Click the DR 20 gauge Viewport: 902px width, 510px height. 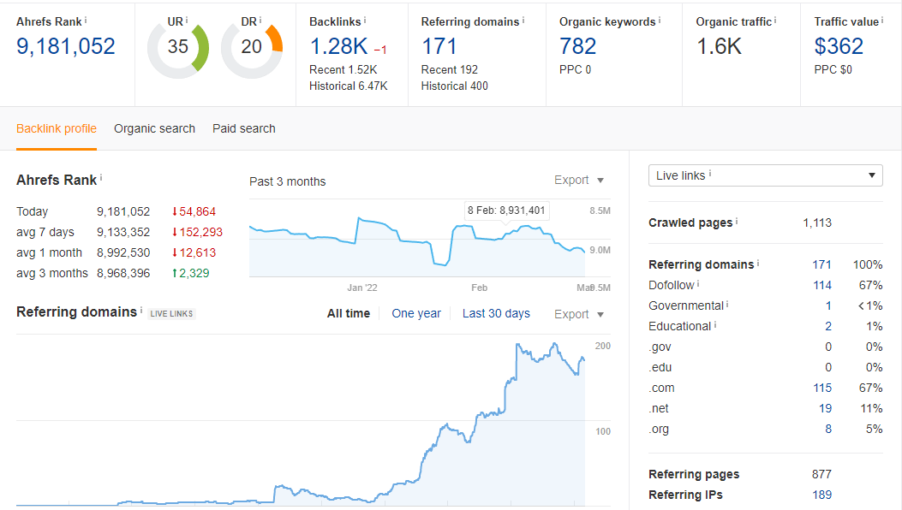pos(252,48)
